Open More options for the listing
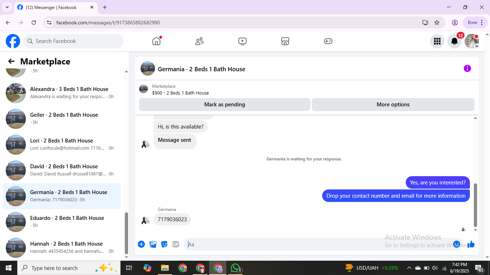This screenshot has height=275, width=490. click(x=393, y=105)
